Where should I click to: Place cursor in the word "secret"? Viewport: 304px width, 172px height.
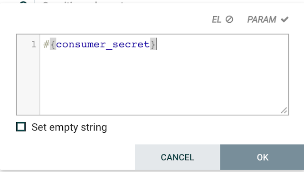pos(131,45)
